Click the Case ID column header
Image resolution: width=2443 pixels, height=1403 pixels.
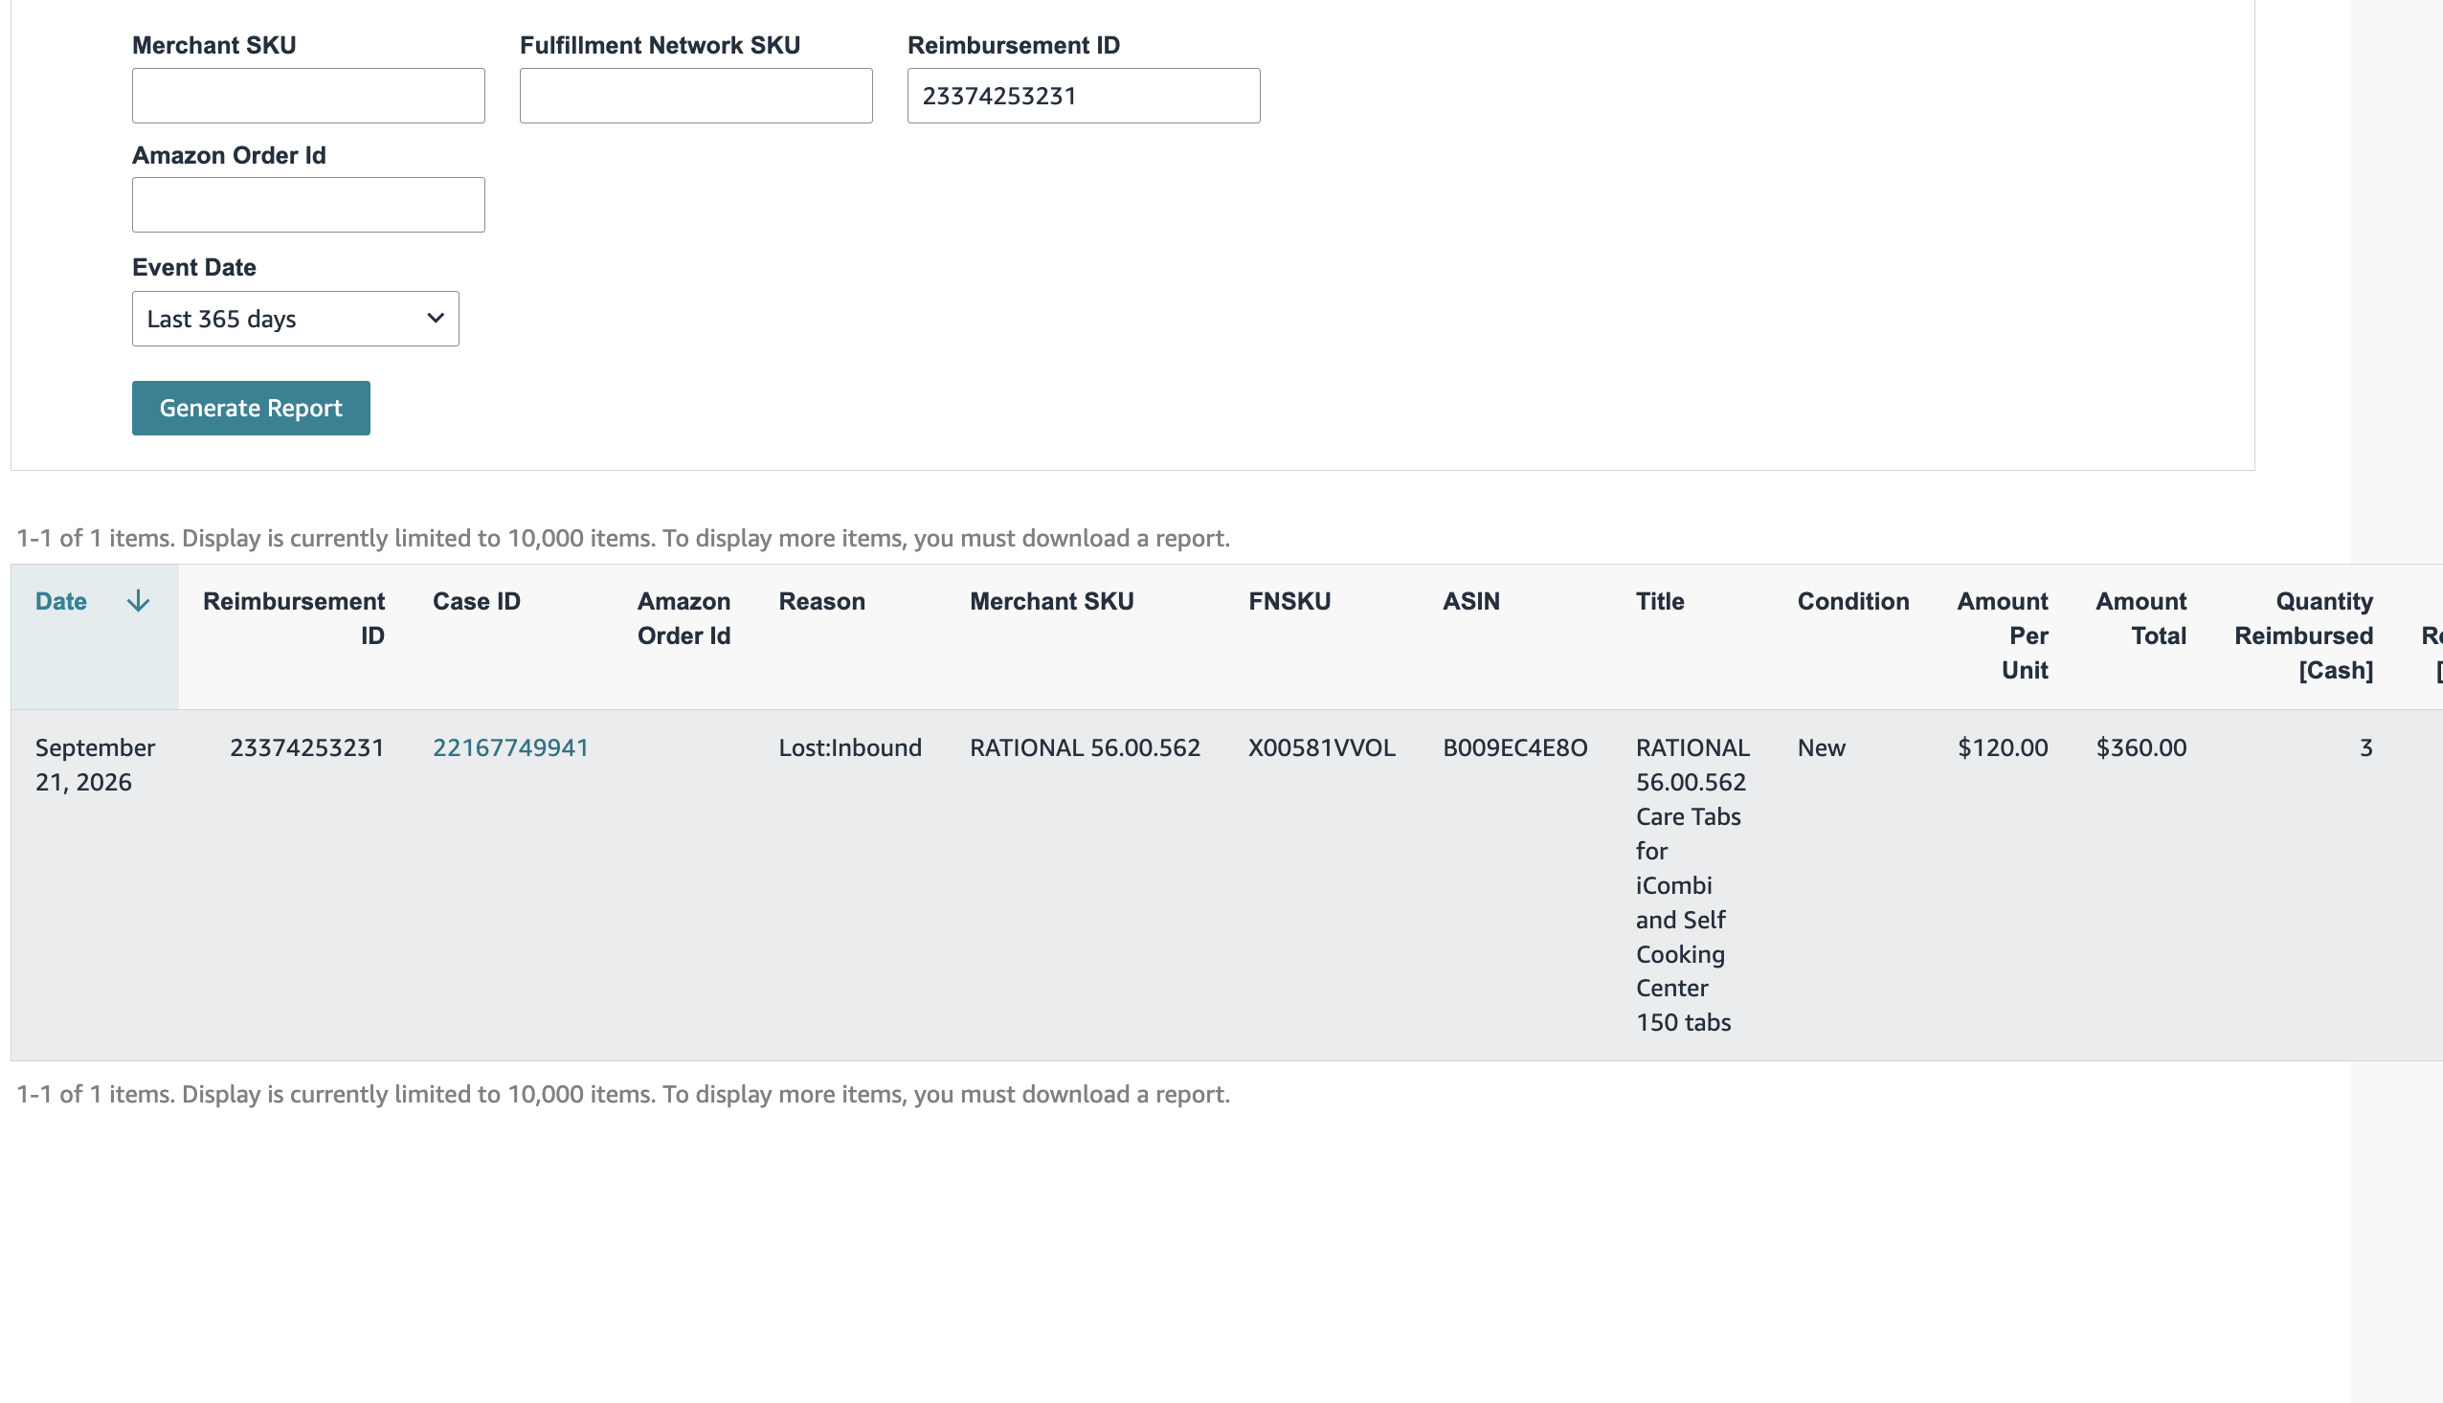[x=476, y=601]
